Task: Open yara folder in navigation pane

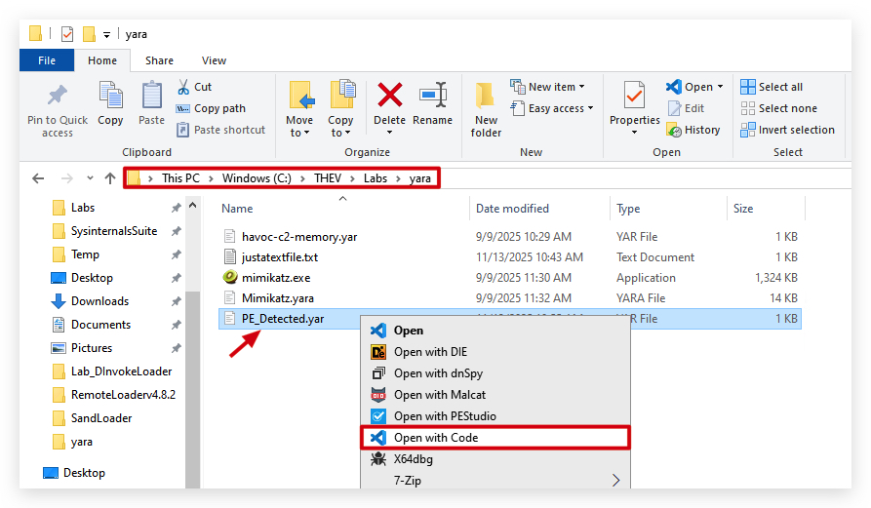Action: pyautogui.click(x=82, y=442)
